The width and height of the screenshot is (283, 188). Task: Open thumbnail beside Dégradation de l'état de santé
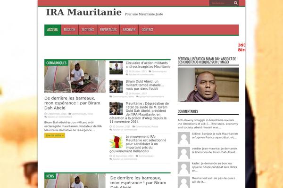116,109
